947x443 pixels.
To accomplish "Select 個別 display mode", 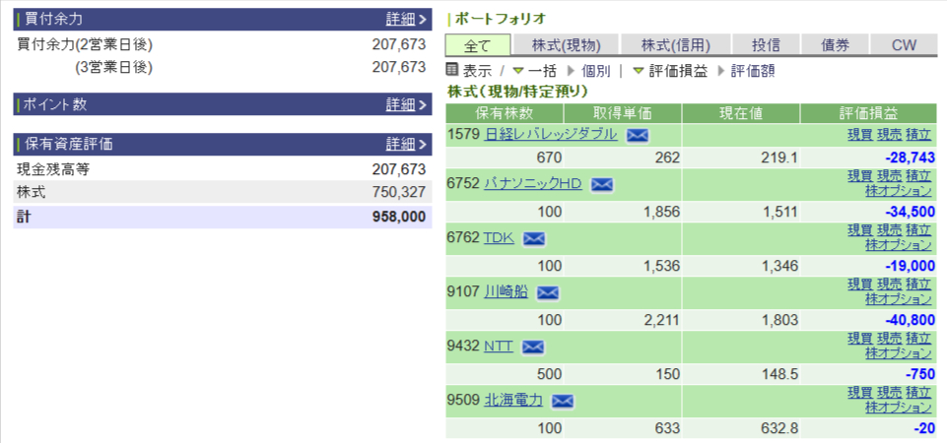I will pyautogui.click(x=595, y=71).
